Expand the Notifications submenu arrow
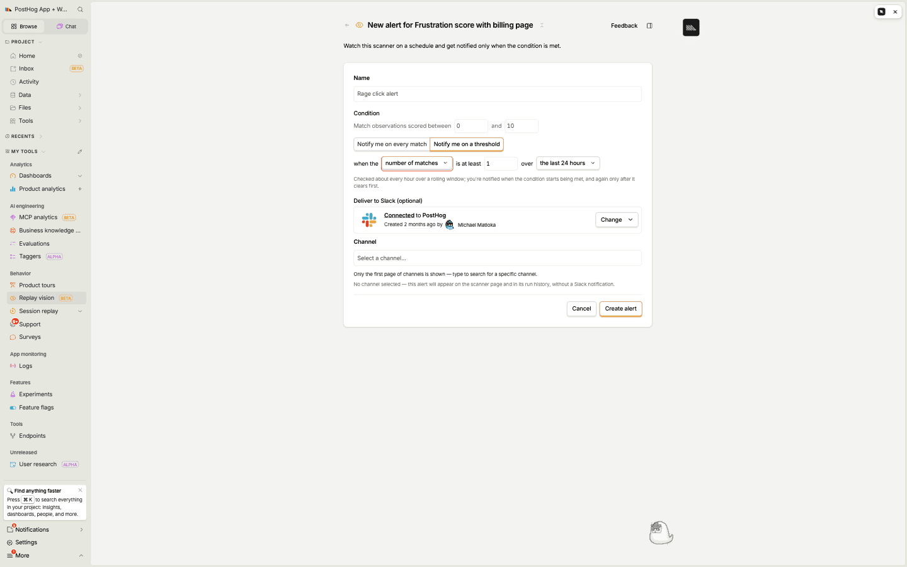 (81, 530)
